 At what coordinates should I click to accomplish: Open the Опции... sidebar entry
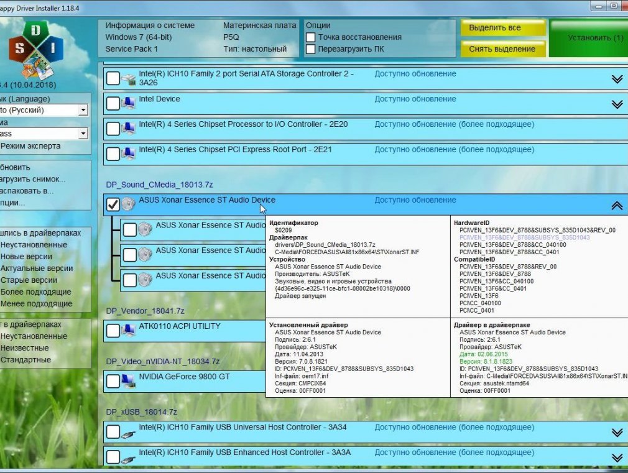(x=12, y=203)
